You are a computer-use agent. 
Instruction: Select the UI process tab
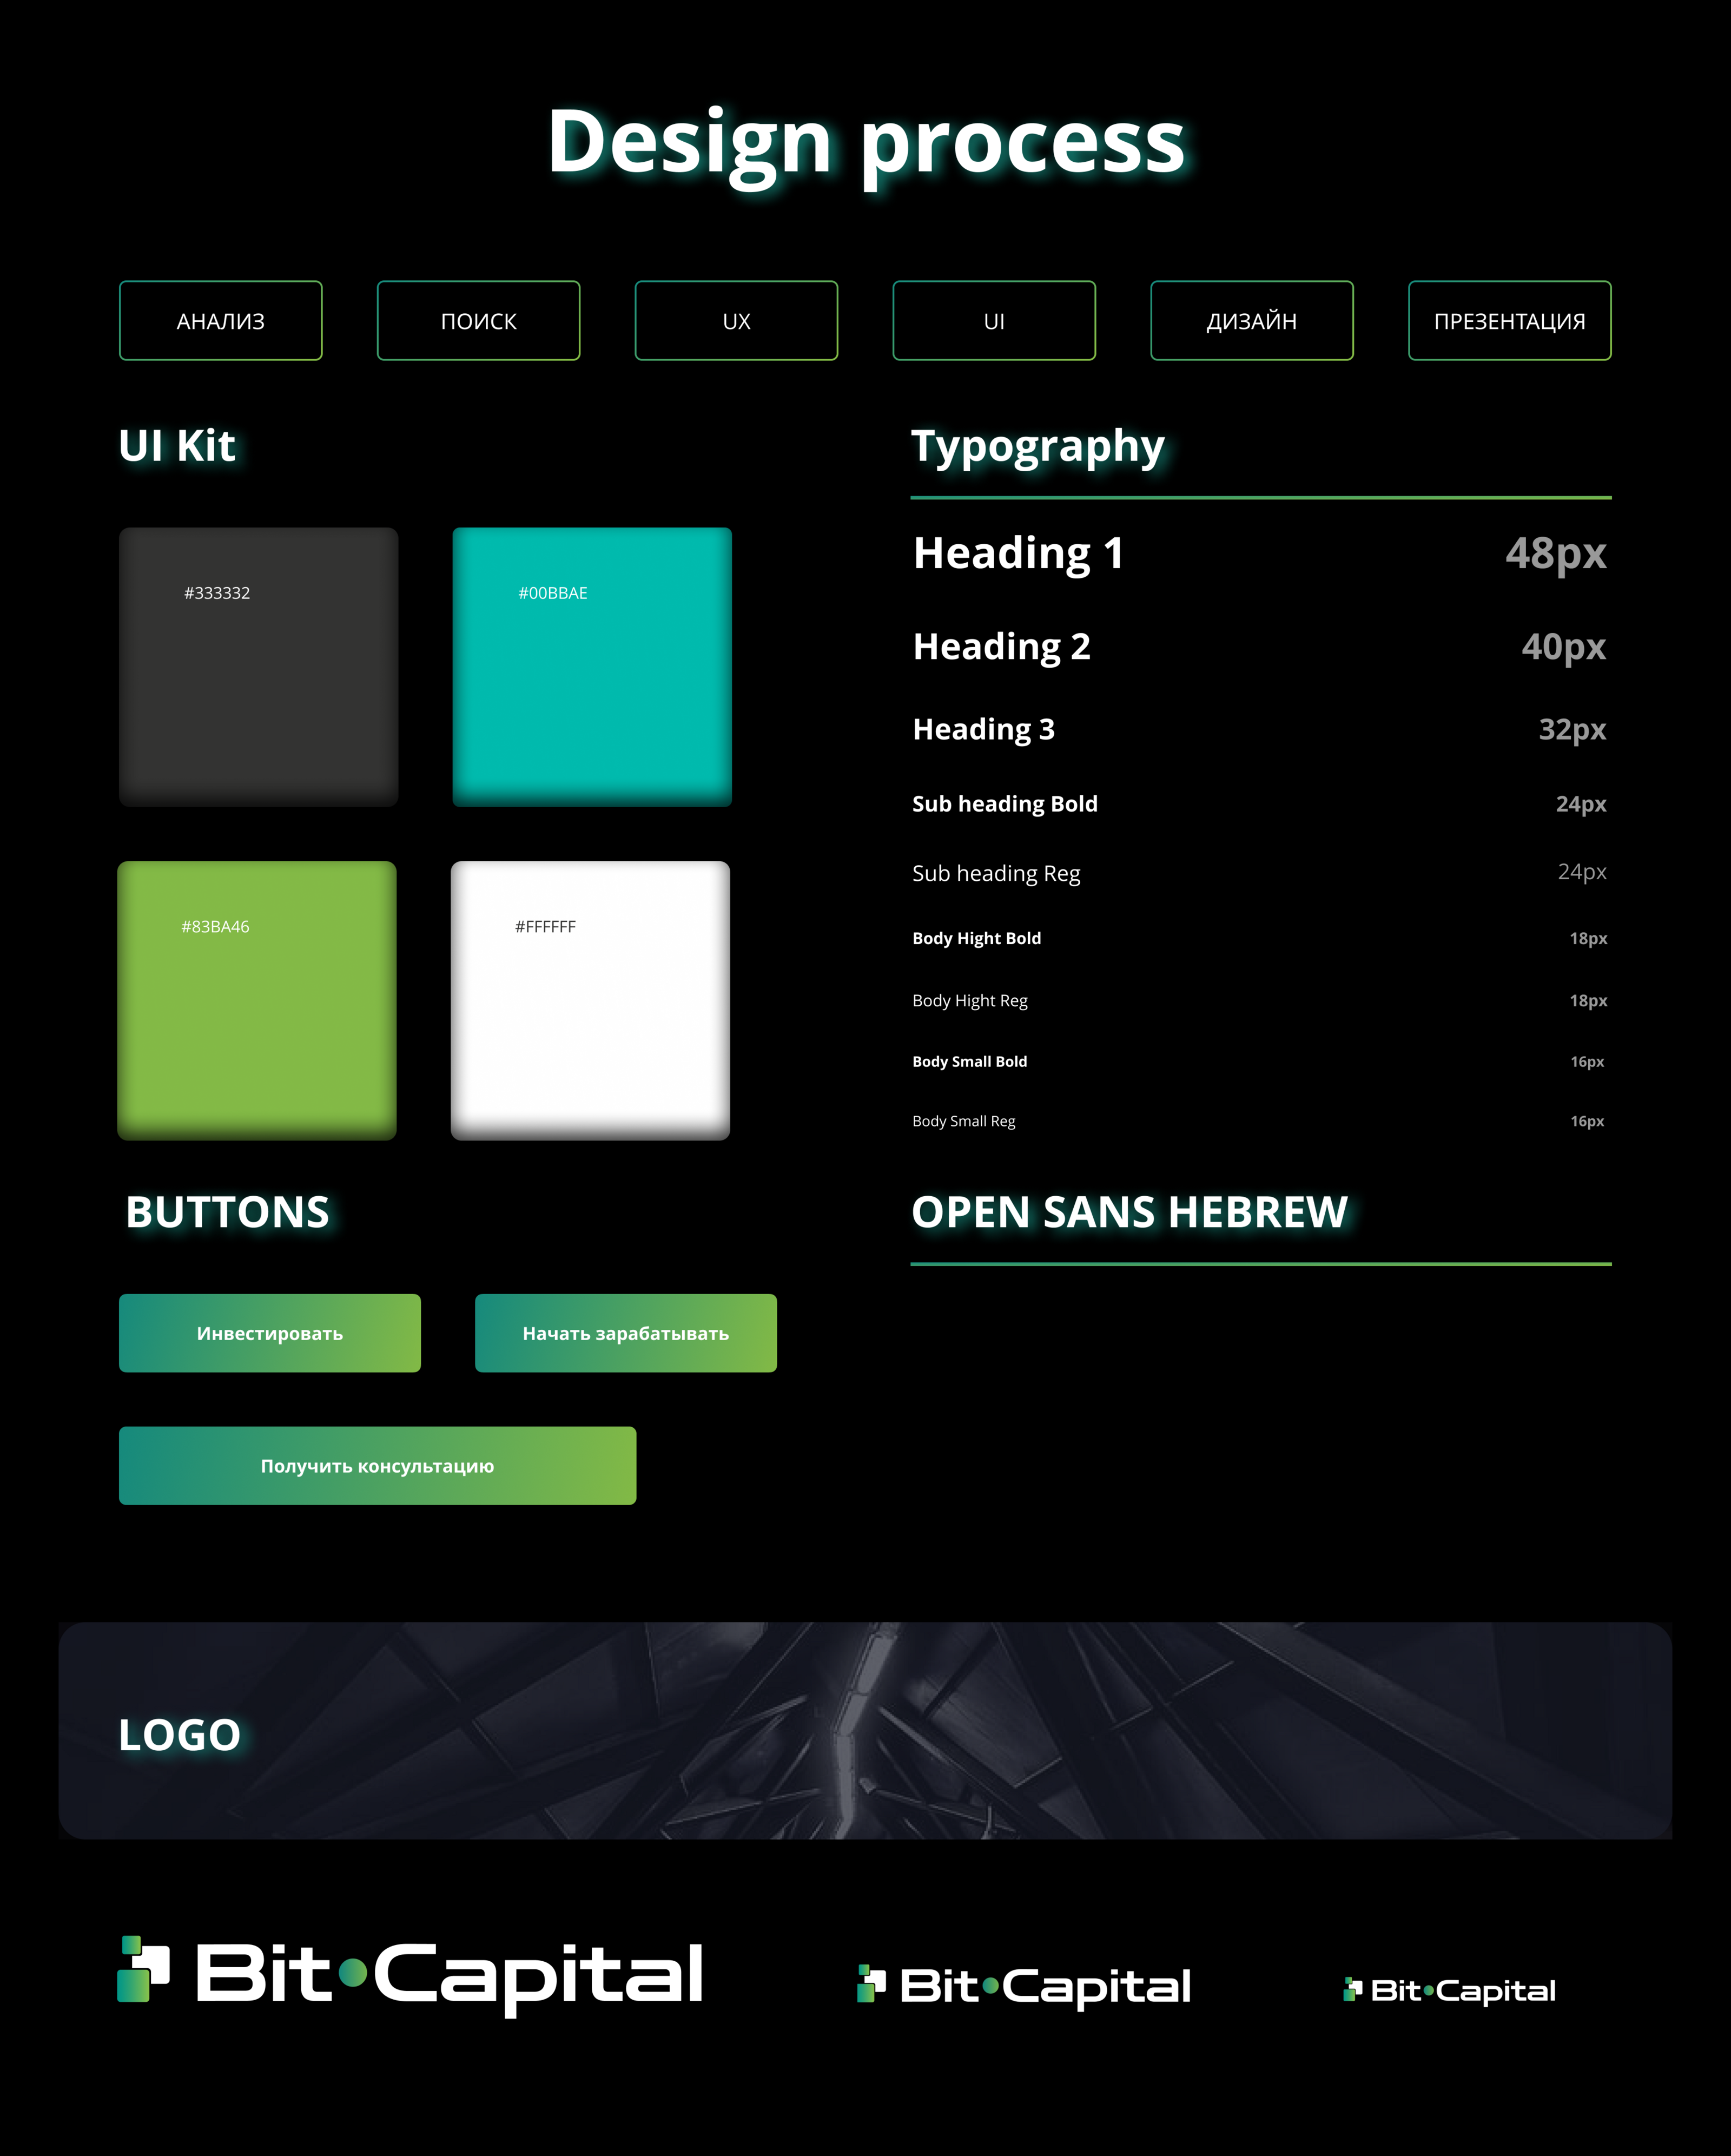click(993, 321)
